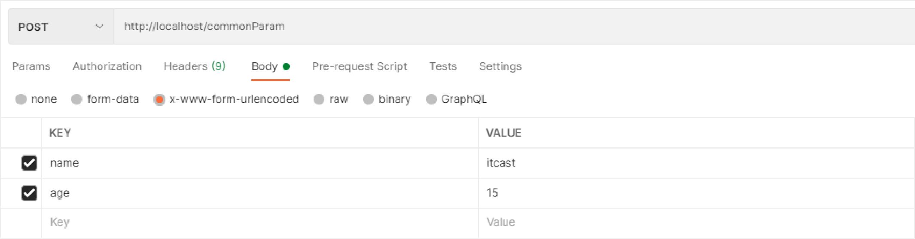Viewport: 915px width, 239px height.
Task: Click the empty Key placeholder field
Action: pos(258,222)
